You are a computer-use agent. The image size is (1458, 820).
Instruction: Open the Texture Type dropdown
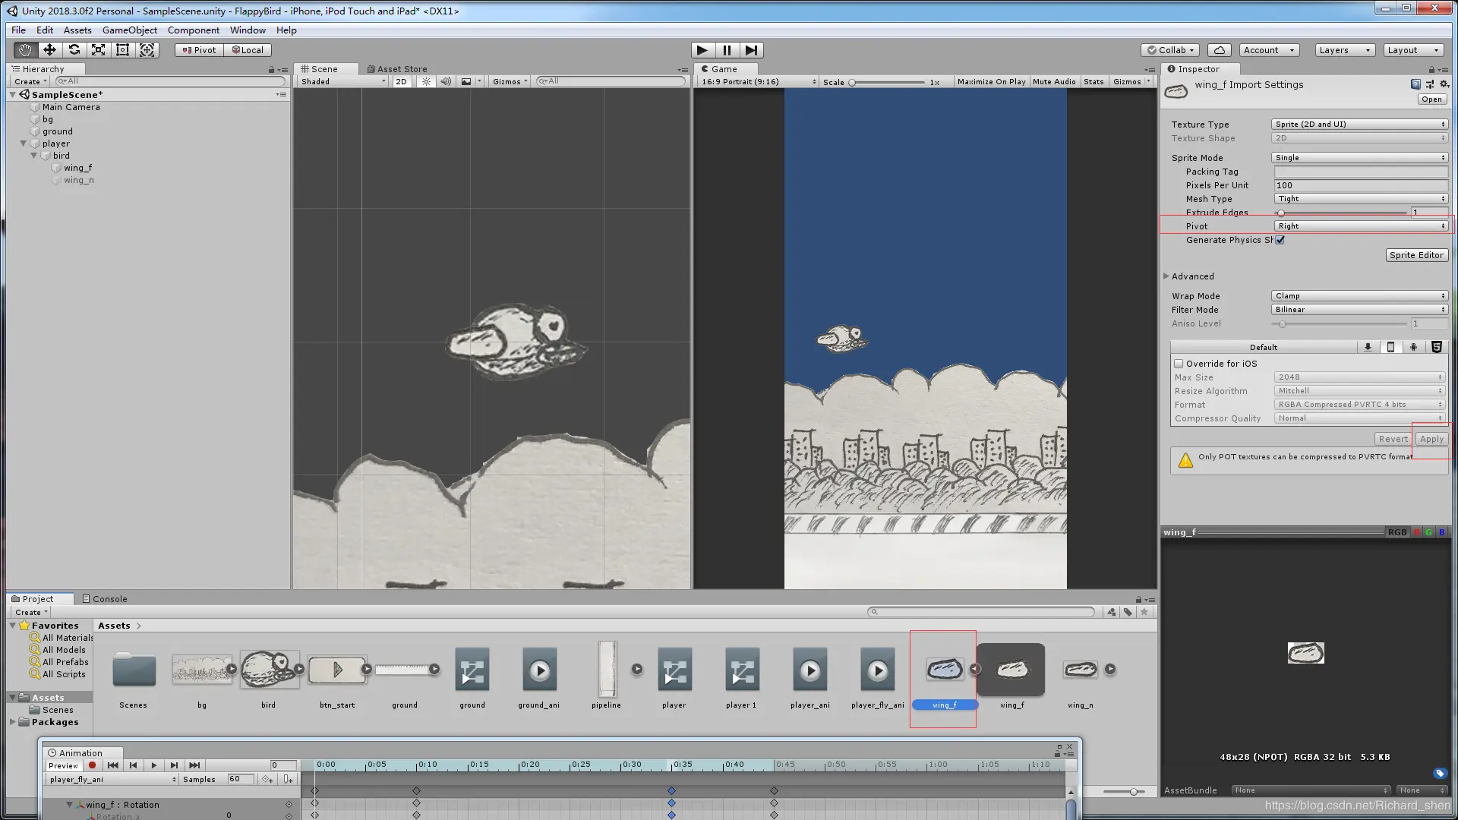[x=1359, y=125]
